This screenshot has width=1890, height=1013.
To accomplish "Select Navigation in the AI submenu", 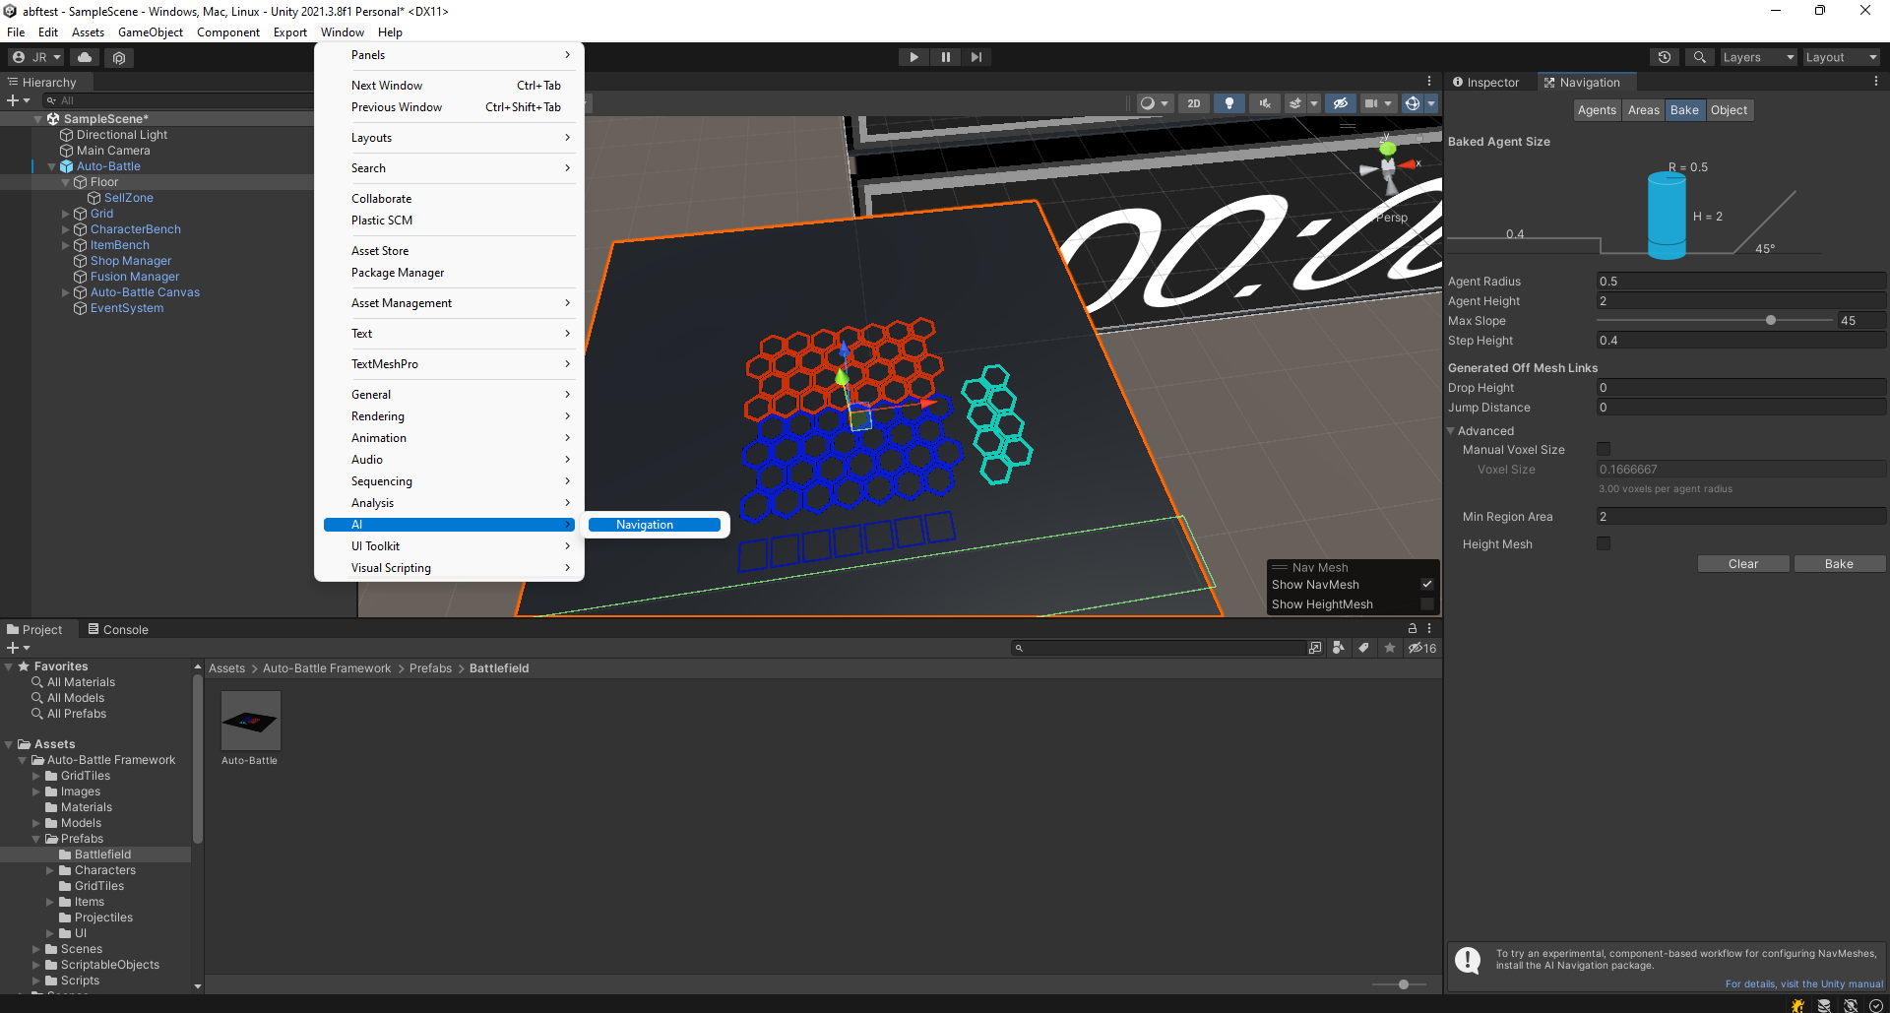I will point(655,525).
